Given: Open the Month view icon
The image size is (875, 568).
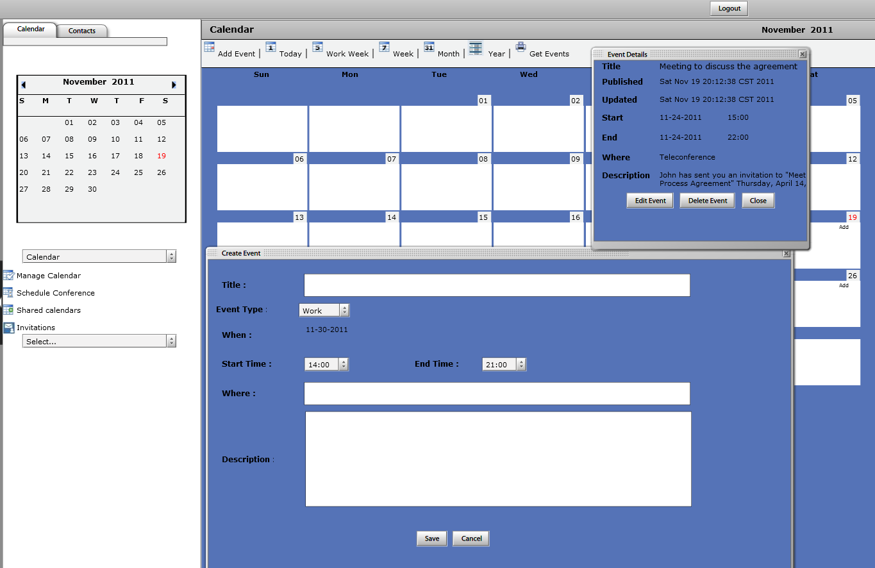Looking at the screenshot, I should click(429, 47).
